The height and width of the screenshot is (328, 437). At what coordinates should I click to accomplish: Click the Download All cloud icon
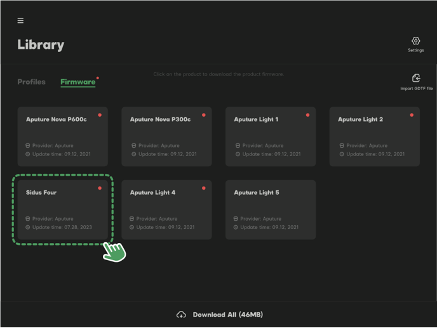click(x=182, y=315)
